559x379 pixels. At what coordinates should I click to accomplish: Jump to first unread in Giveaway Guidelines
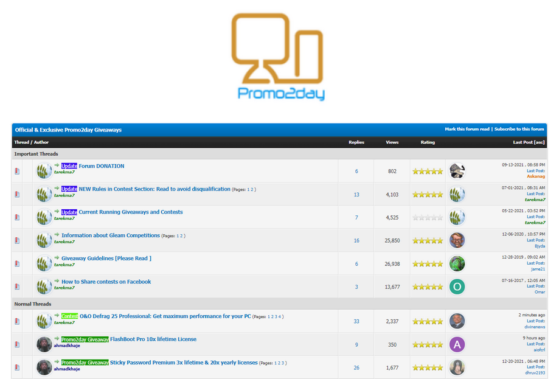tap(57, 257)
